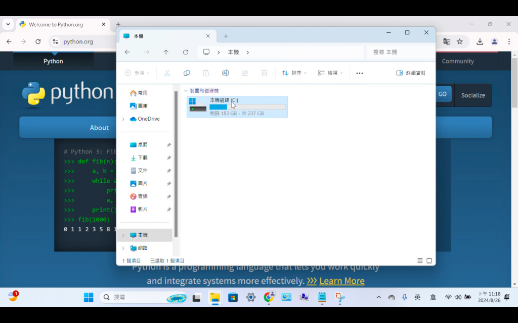518x323 pixels.
Task: Click the Cut scissors icon in Explorer toolbar
Action: [167, 73]
